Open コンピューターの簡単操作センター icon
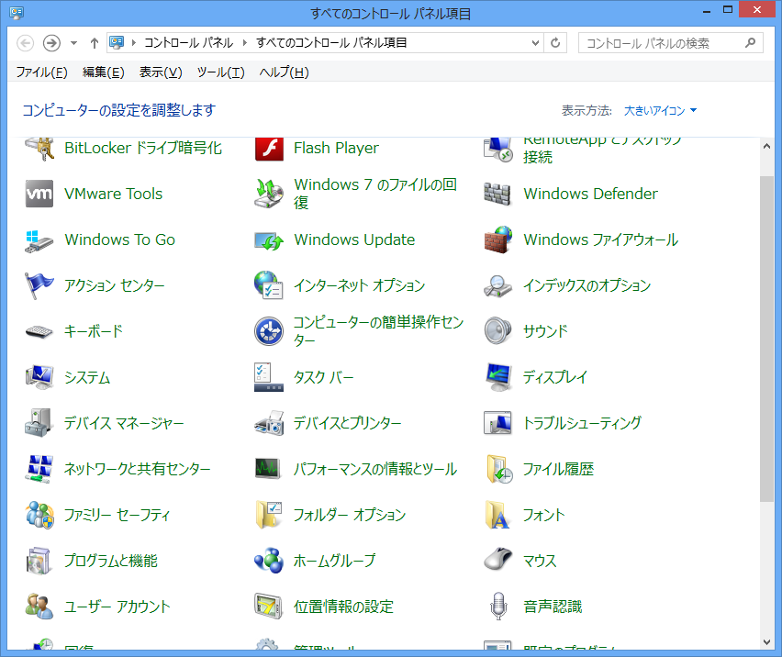The height and width of the screenshot is (657, 782). [269, 331]
